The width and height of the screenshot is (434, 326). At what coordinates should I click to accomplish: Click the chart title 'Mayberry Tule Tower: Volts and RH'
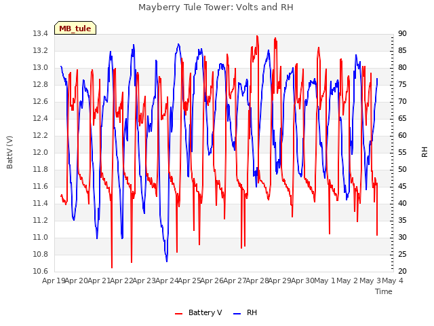coord(216,7)
